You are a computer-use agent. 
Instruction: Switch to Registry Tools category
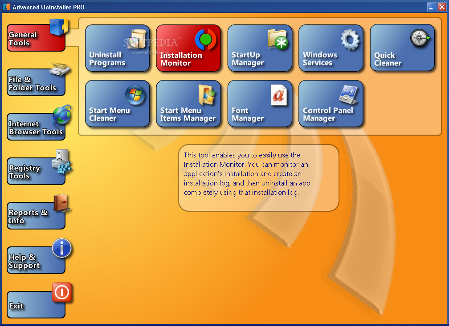click(36, 171)
